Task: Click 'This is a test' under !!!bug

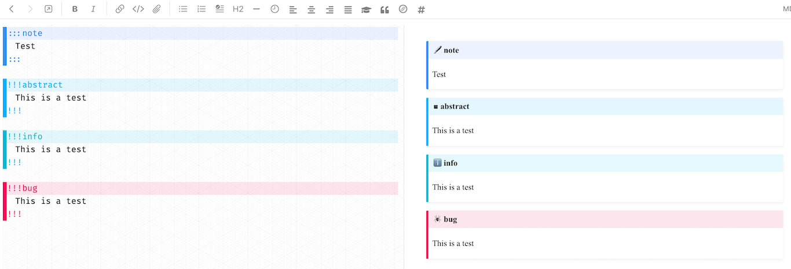Action: (51, 201)
